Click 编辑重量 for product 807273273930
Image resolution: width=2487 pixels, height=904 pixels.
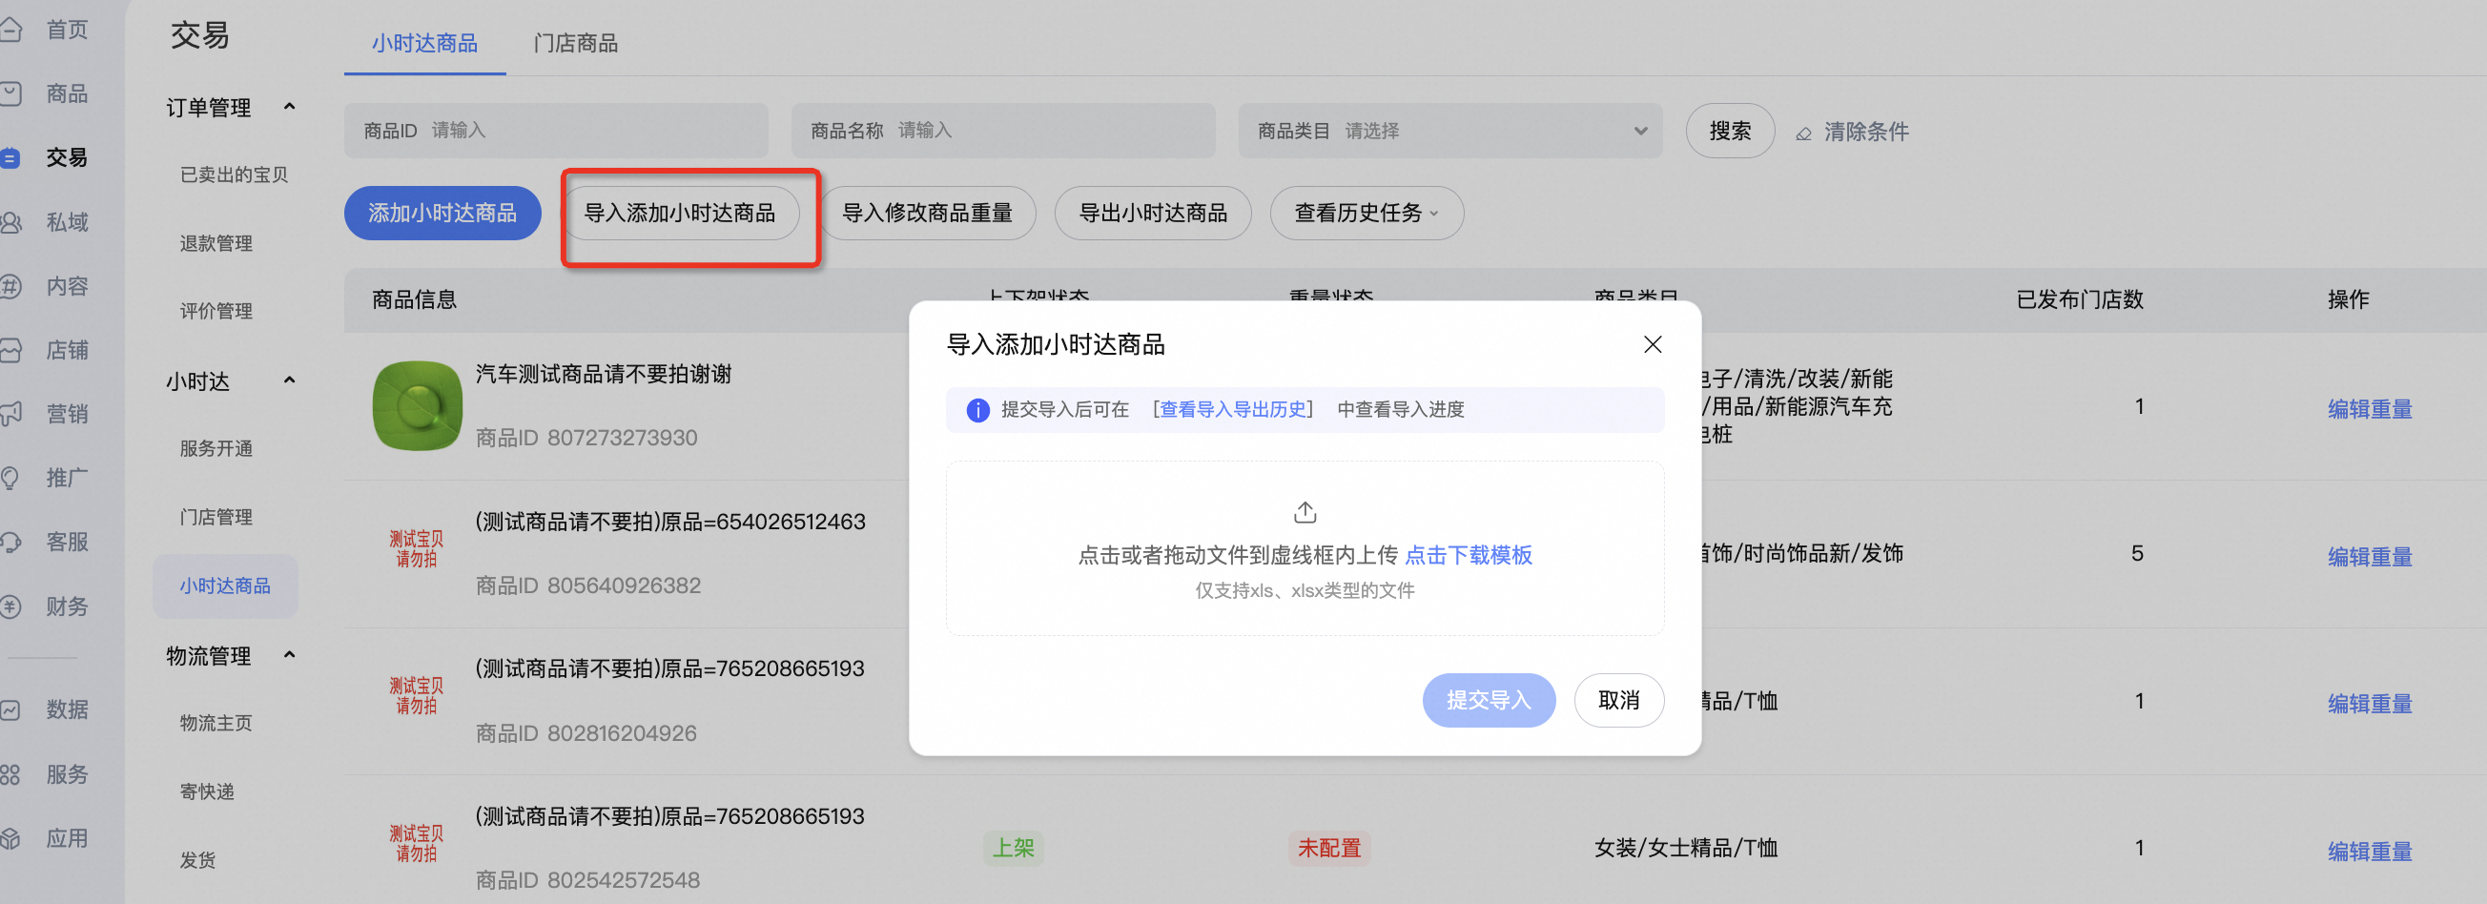pos(2369,409)
